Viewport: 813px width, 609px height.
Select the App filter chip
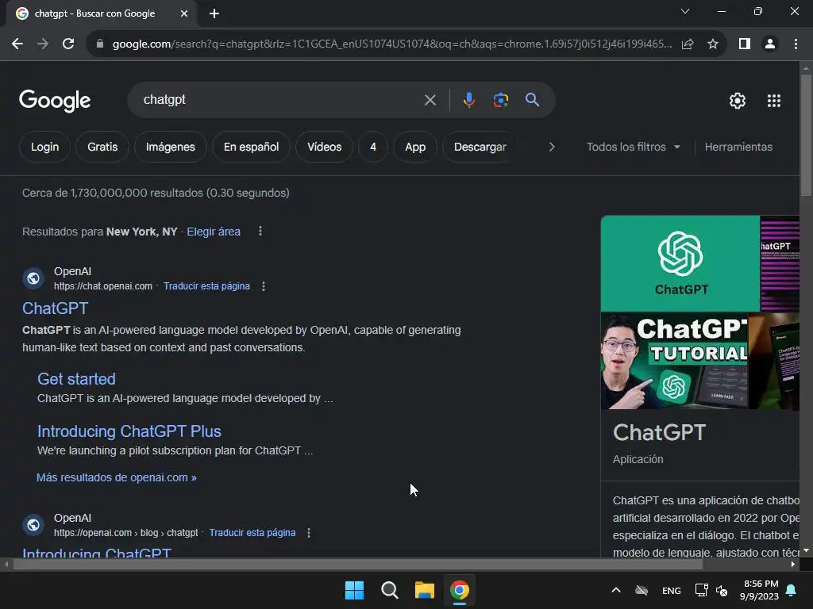pyautogui.click(x=415, y=147)
